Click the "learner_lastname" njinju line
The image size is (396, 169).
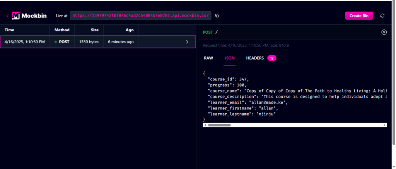241,114
